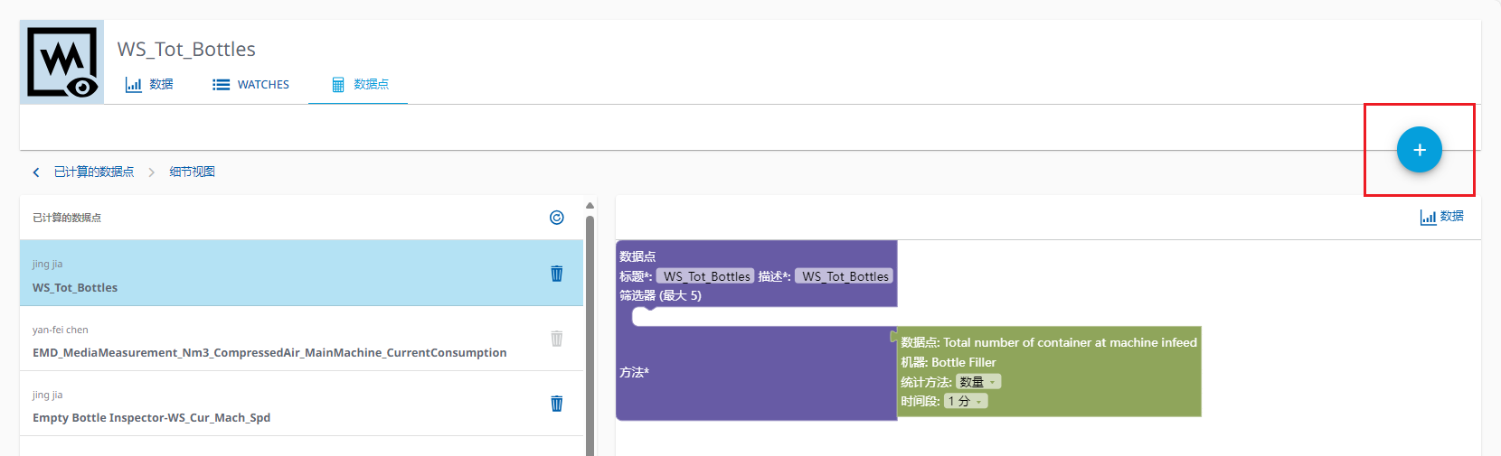Select the 数据点 tab

click(360, 85)
